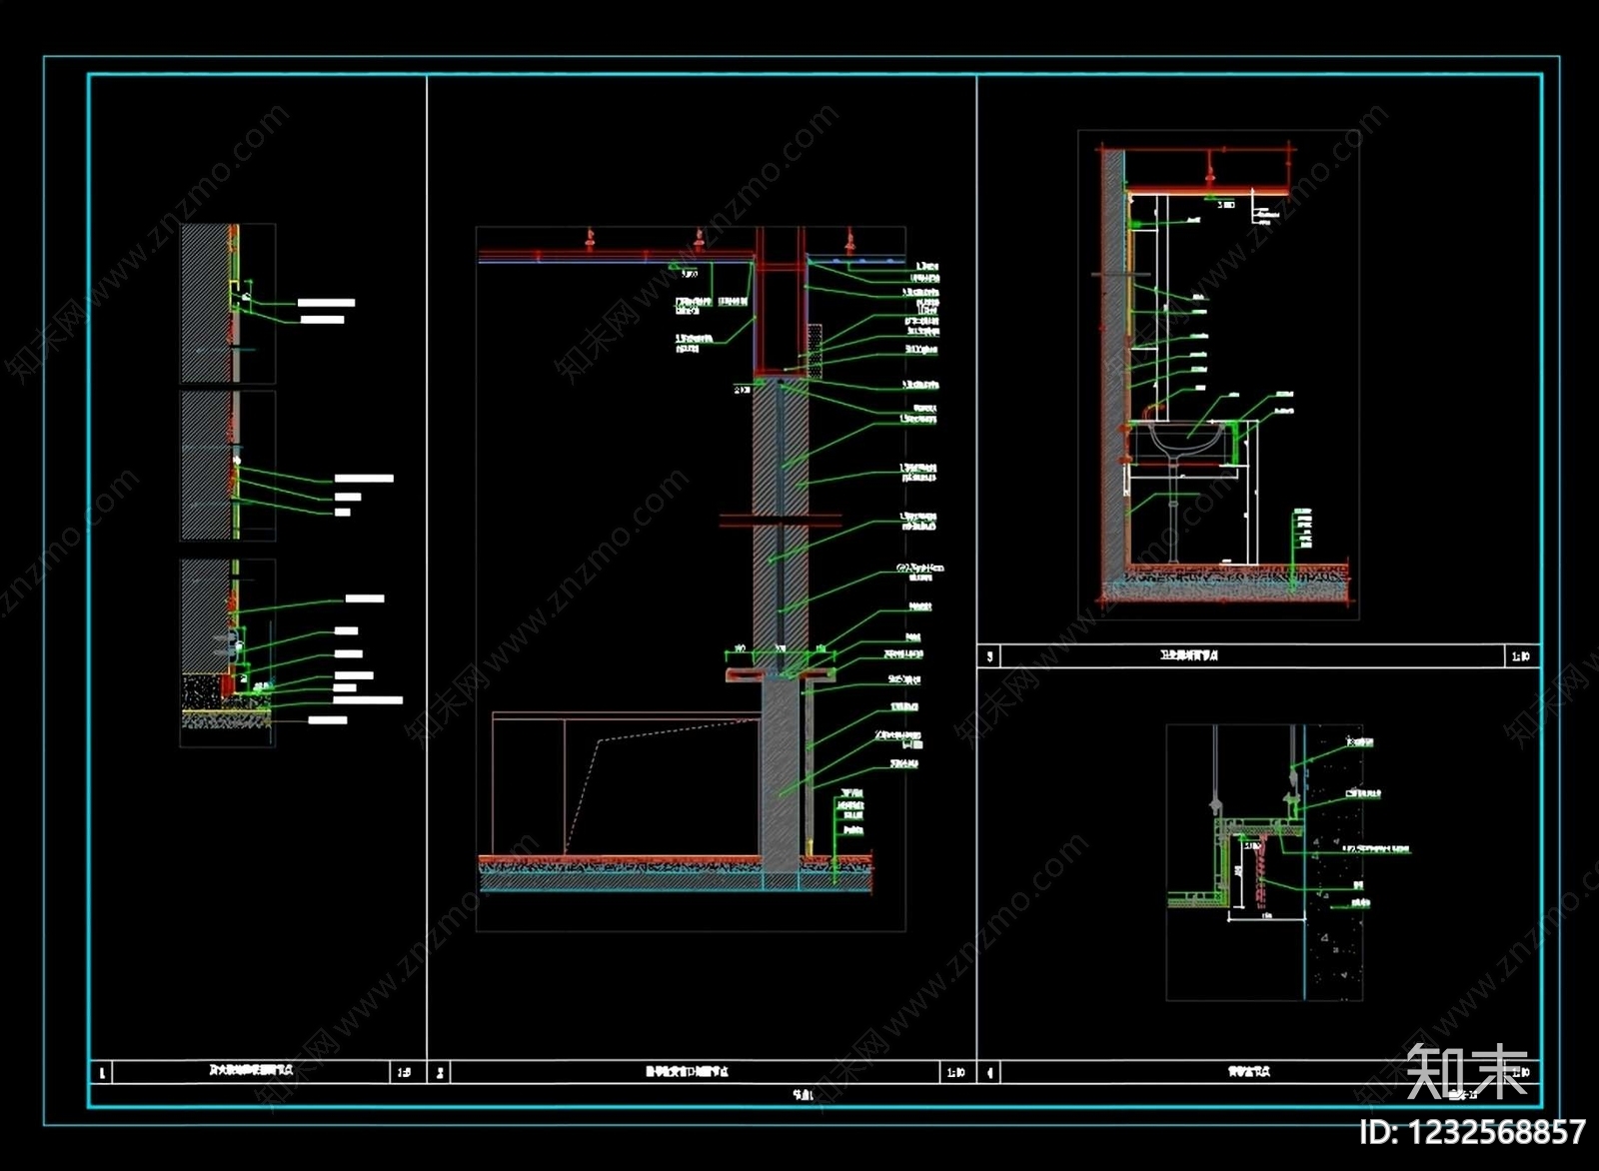Click the title text of drawing 3
1599x1171 pixels.
coord(1188,656)
